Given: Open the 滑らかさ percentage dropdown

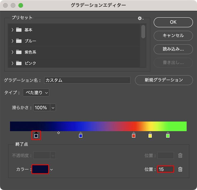Looking at the screenshot, I should 53,108.
